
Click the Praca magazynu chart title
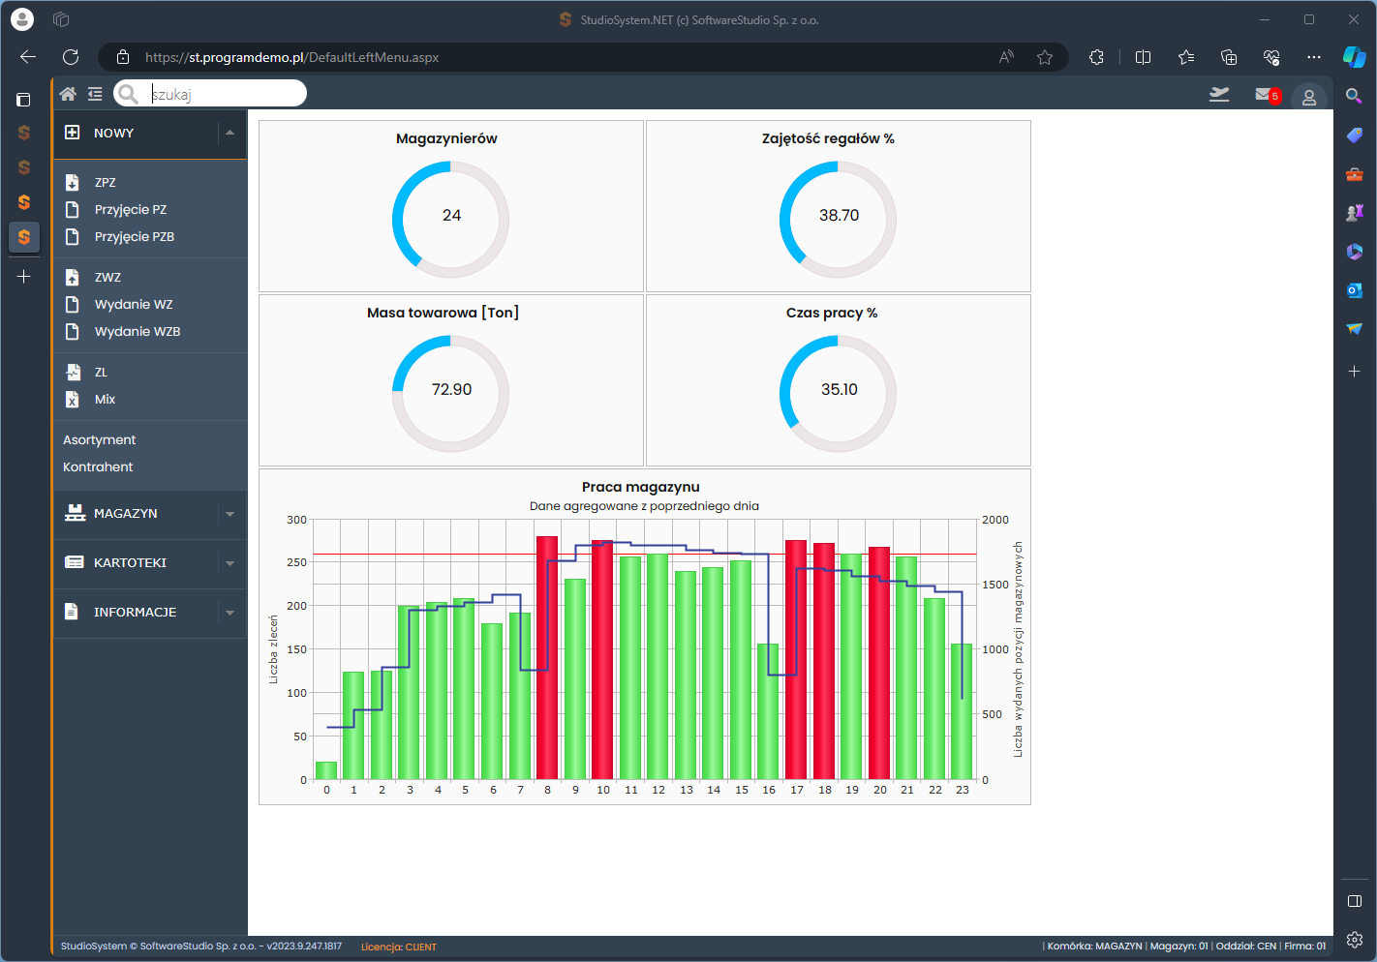[641, 487]
